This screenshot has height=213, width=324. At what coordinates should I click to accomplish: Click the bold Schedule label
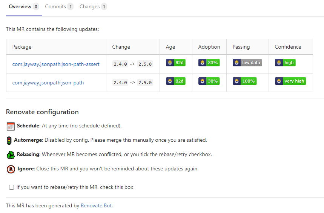28,126
